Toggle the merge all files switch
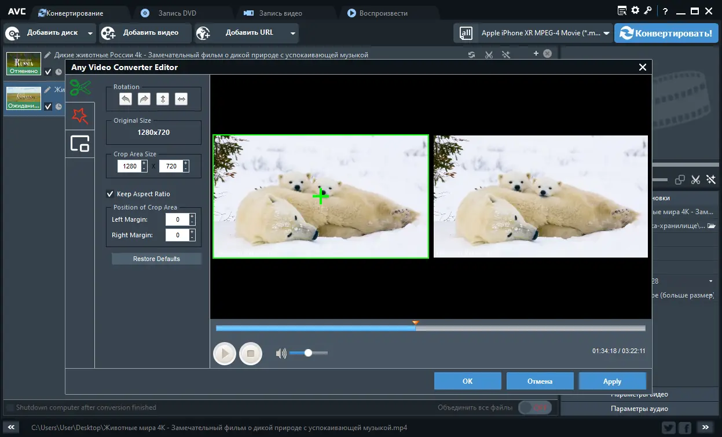Viewport: 722px width, 437px height. click(534, 407)
